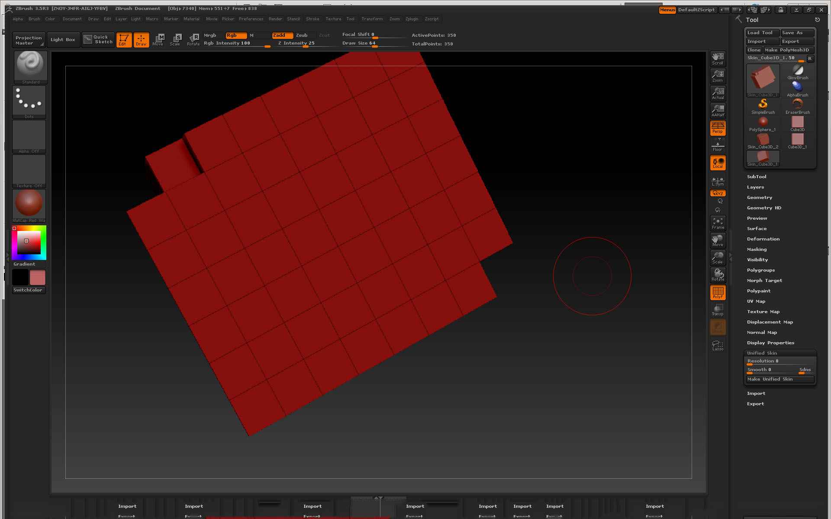This screenshot has width=831, height=519.
Task: Activate the Move mode icon in top toolbar
Action: (158, 39)
